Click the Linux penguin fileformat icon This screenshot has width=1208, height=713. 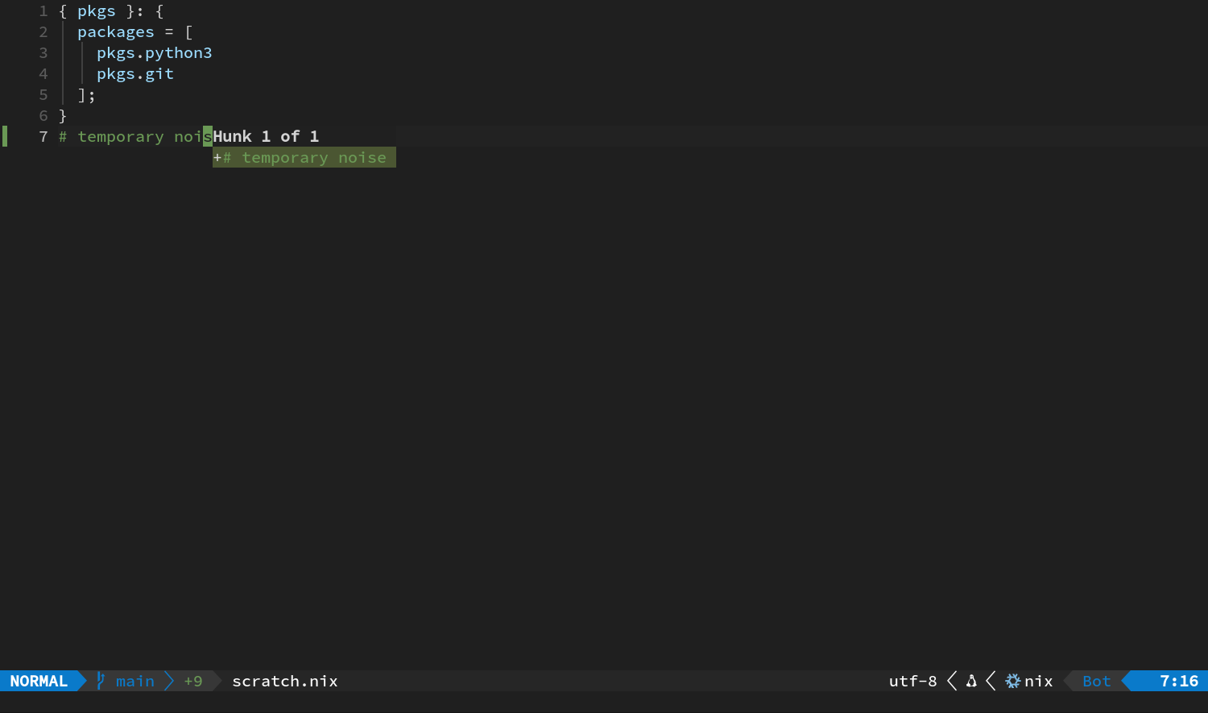pos(971,681)
